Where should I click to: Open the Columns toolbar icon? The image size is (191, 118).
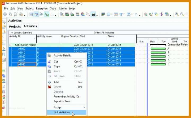108,14
